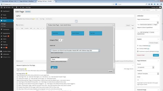Image resolution: width=163 pixels, height=91 pixels.
Task: Click the dialog's vertical scrollbar
Action: point(114,48)
